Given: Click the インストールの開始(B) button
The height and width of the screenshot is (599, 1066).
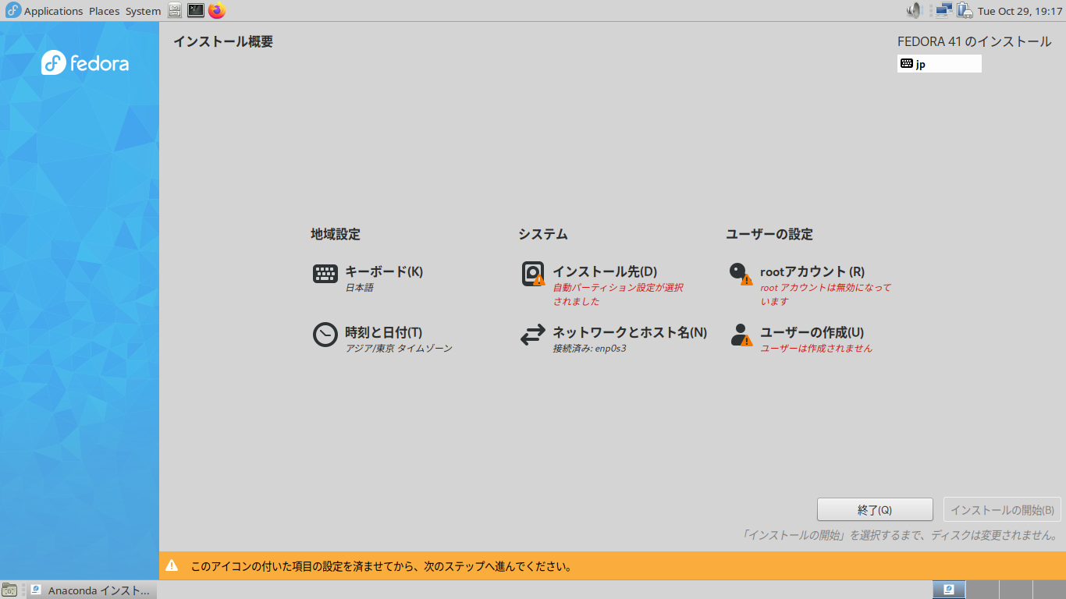Looking at the screenshot, I should tap(1002, 509).
